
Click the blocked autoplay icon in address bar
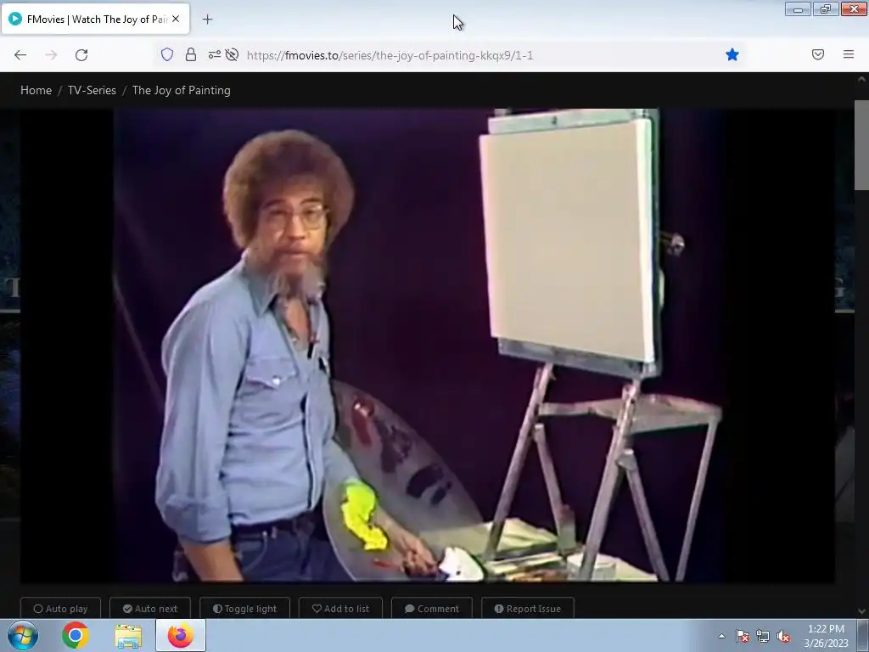(x=233, y=54)
